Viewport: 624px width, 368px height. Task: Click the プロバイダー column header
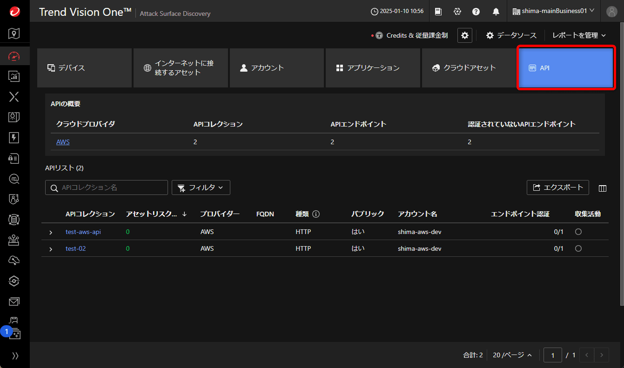coord(220,214)
